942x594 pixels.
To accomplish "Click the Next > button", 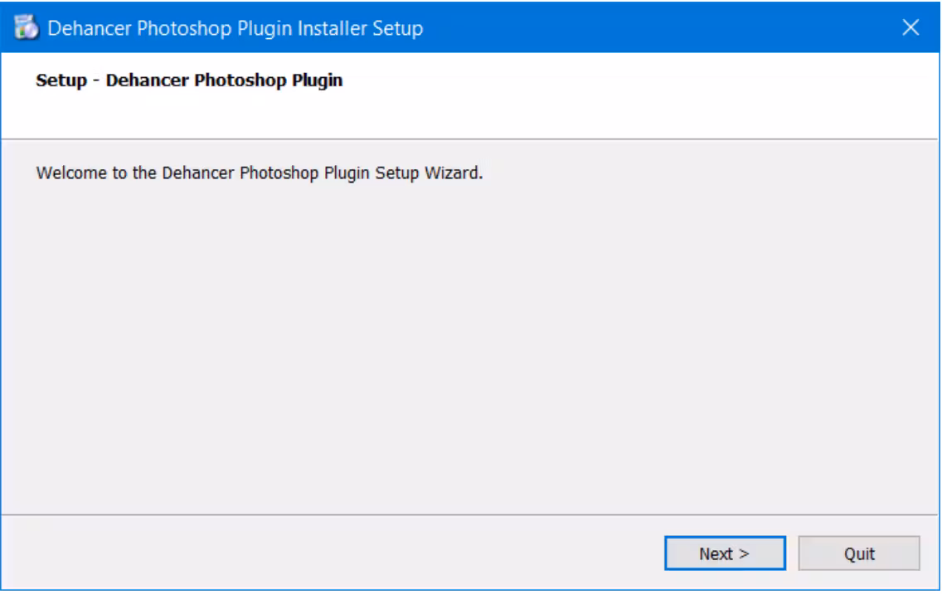I will (725, 553).
